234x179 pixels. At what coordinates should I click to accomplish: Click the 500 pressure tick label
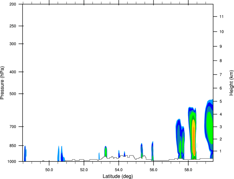click(x=13, y=94)
